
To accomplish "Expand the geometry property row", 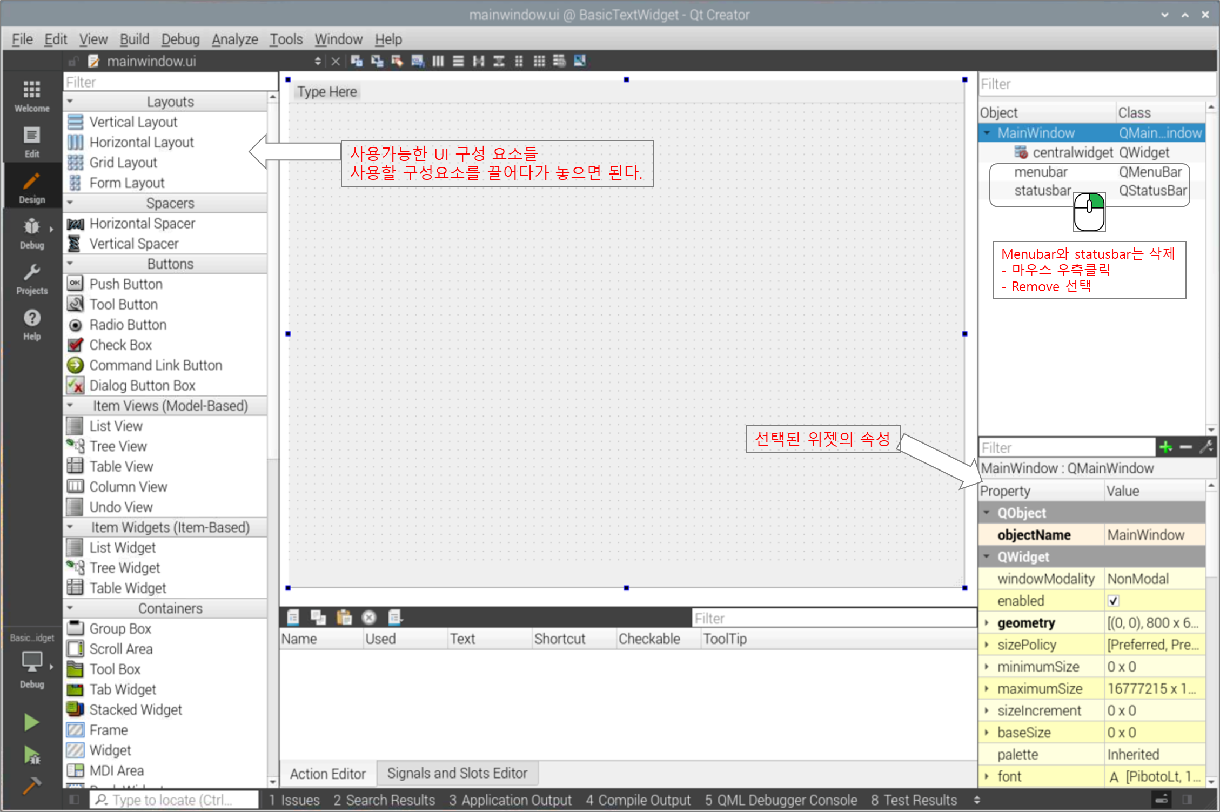I will pos(987,623).
